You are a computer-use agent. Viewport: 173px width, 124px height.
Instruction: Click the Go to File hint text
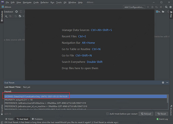(68, 56)
